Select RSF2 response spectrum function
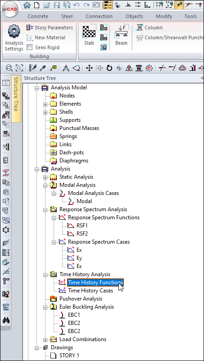Image resolution: width=204 pixels, height=361 pixels. 82,234
